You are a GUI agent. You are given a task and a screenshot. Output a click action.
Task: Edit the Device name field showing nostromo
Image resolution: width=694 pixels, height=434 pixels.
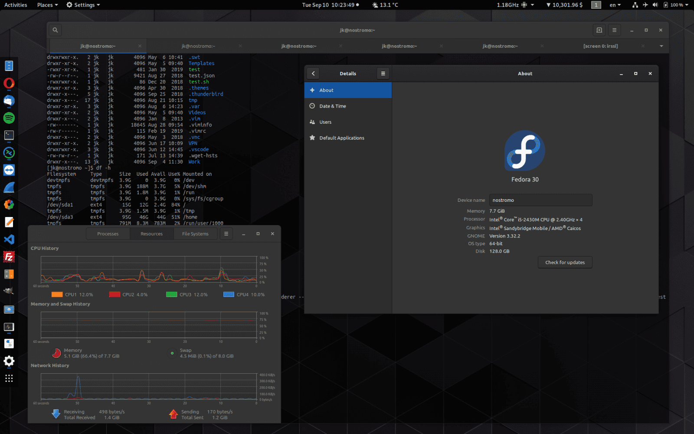(x=540, y=200)
